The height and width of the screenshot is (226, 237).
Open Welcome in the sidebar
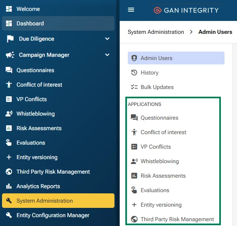click(x=58, y=9)
